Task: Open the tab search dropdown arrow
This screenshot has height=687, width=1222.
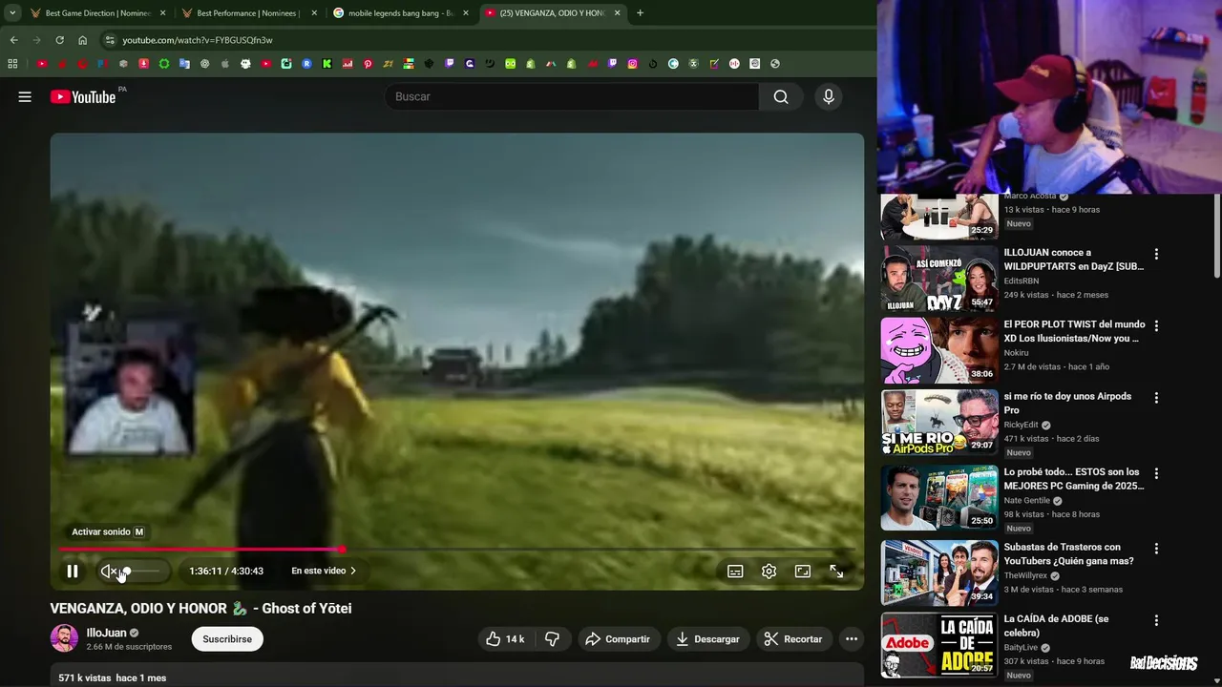Action: point(12,13)
